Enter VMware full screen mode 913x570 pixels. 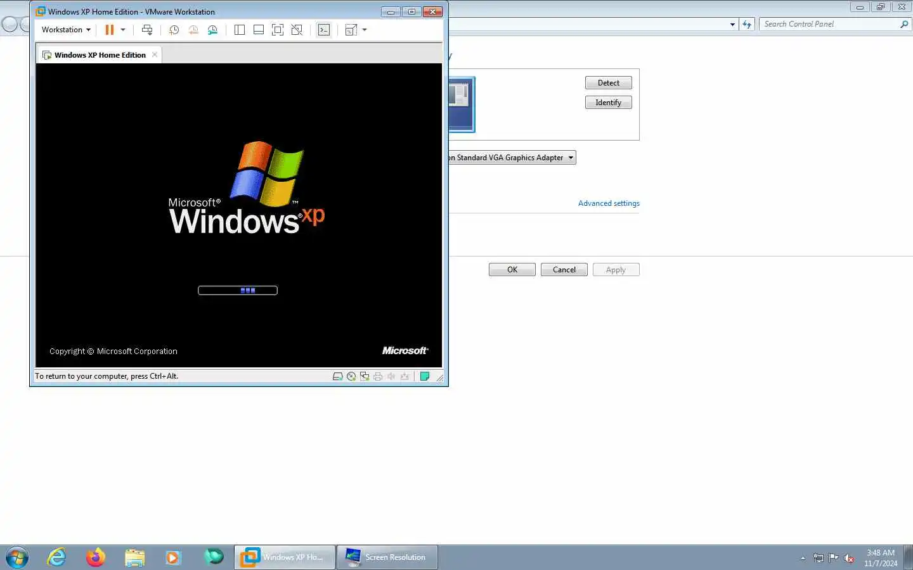tap(278, 30)
